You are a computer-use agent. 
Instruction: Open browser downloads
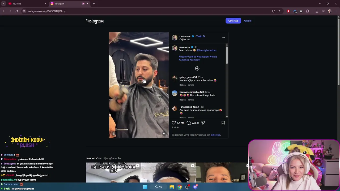(x=317, y=11)
